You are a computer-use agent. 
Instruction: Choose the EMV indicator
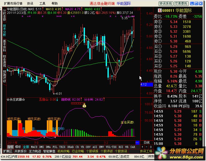click(x=101, y=147)
